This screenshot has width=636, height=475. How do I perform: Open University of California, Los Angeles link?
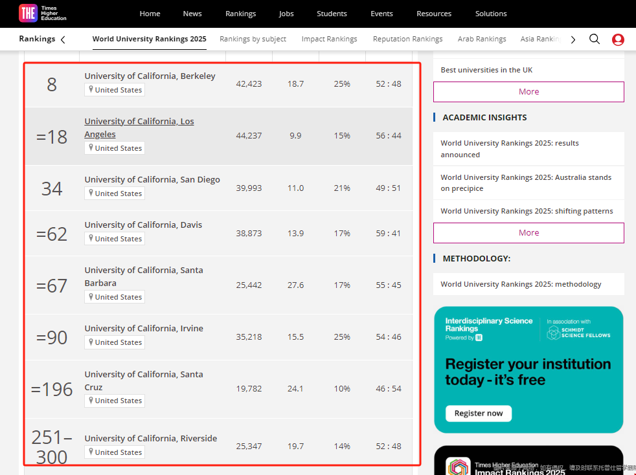click(x=139, y=127)
